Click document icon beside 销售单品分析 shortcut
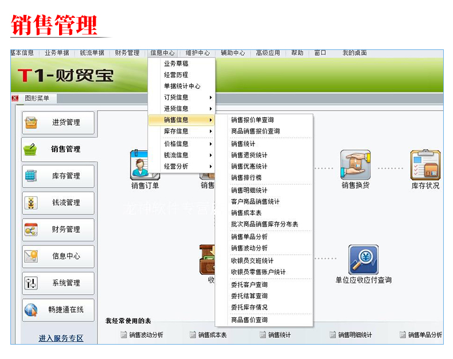 pyautogui.click(x=403, y=335)
